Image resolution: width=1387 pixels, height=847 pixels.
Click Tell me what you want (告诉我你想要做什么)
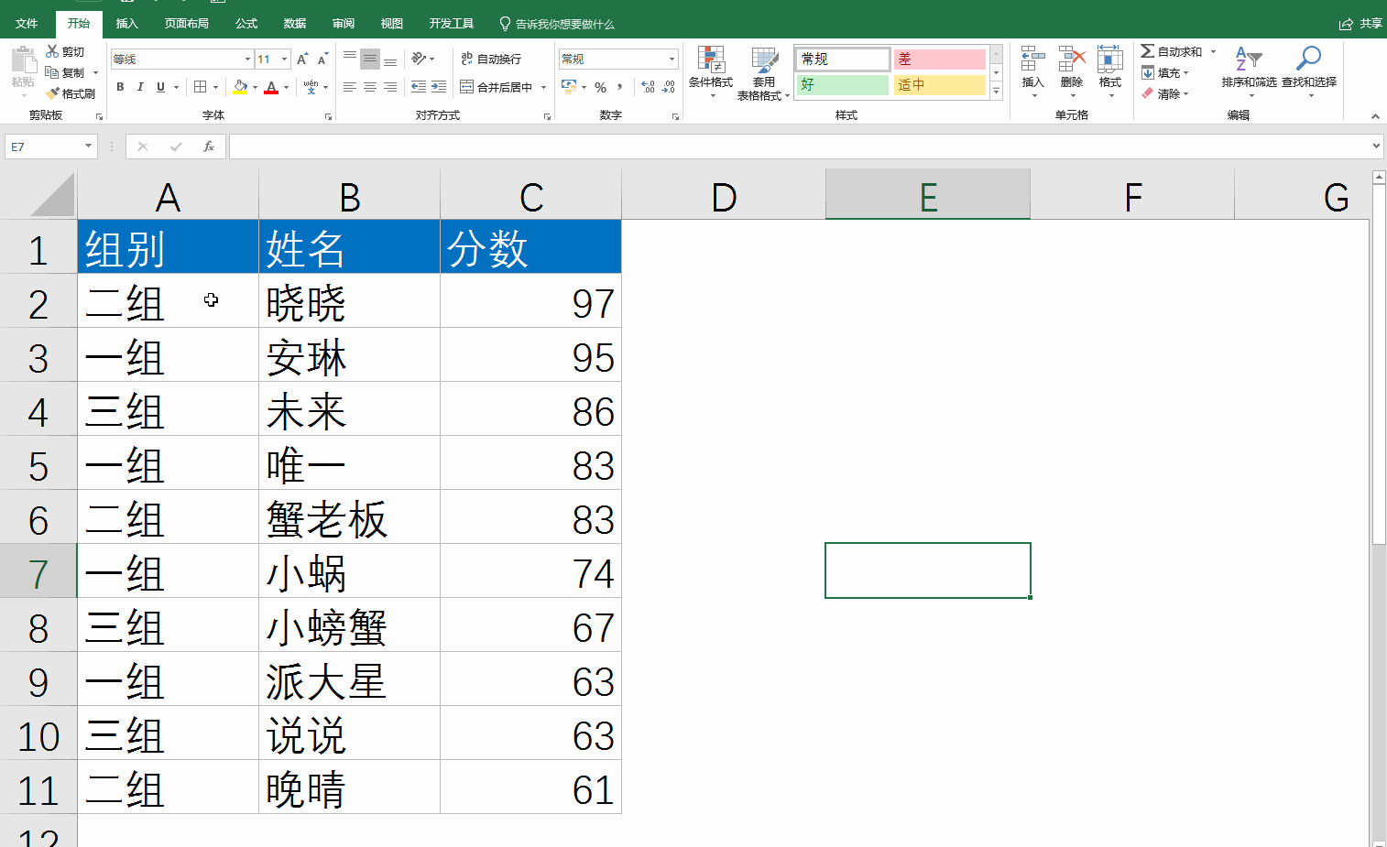pyautogui.click(x=557, y=24)
